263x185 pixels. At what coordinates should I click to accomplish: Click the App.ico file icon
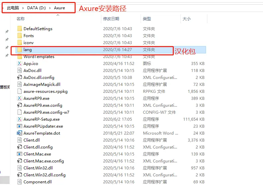point(20,64)
